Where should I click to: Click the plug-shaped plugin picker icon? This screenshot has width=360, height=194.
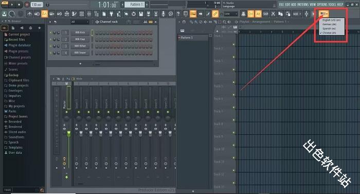(112, 14)
